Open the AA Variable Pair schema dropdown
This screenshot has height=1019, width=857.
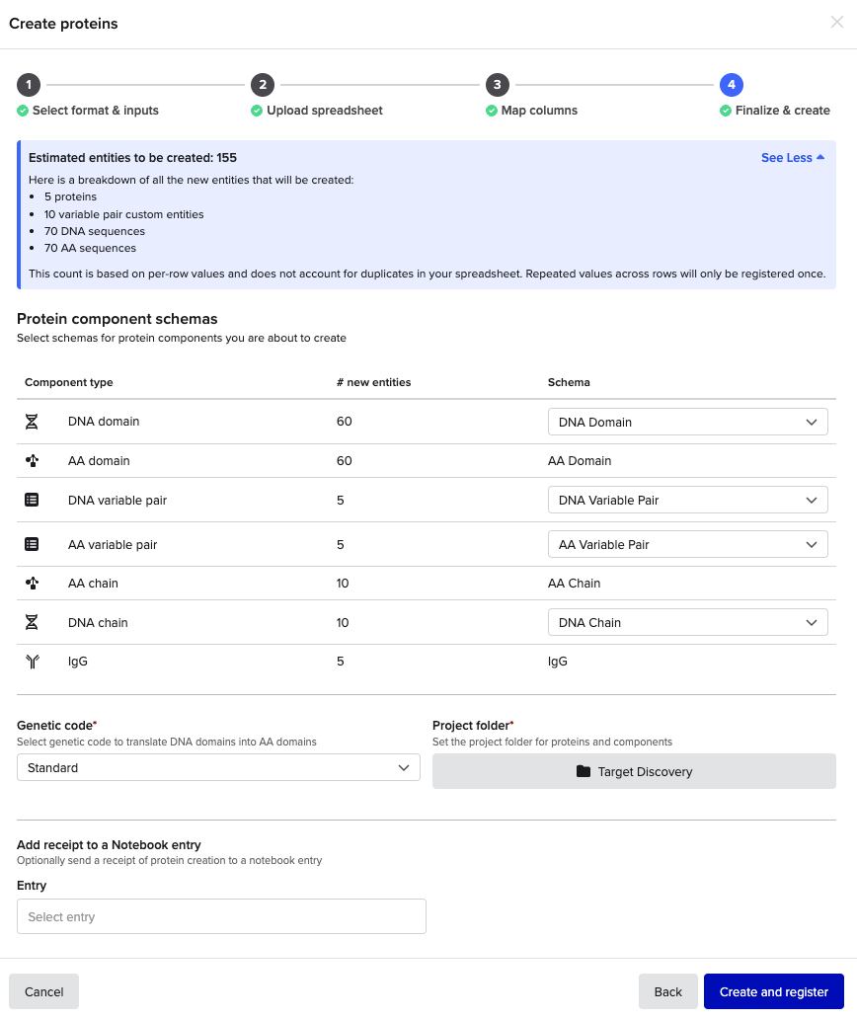tap(687, 545)
